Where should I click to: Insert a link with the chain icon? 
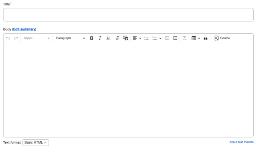point(117,38)
